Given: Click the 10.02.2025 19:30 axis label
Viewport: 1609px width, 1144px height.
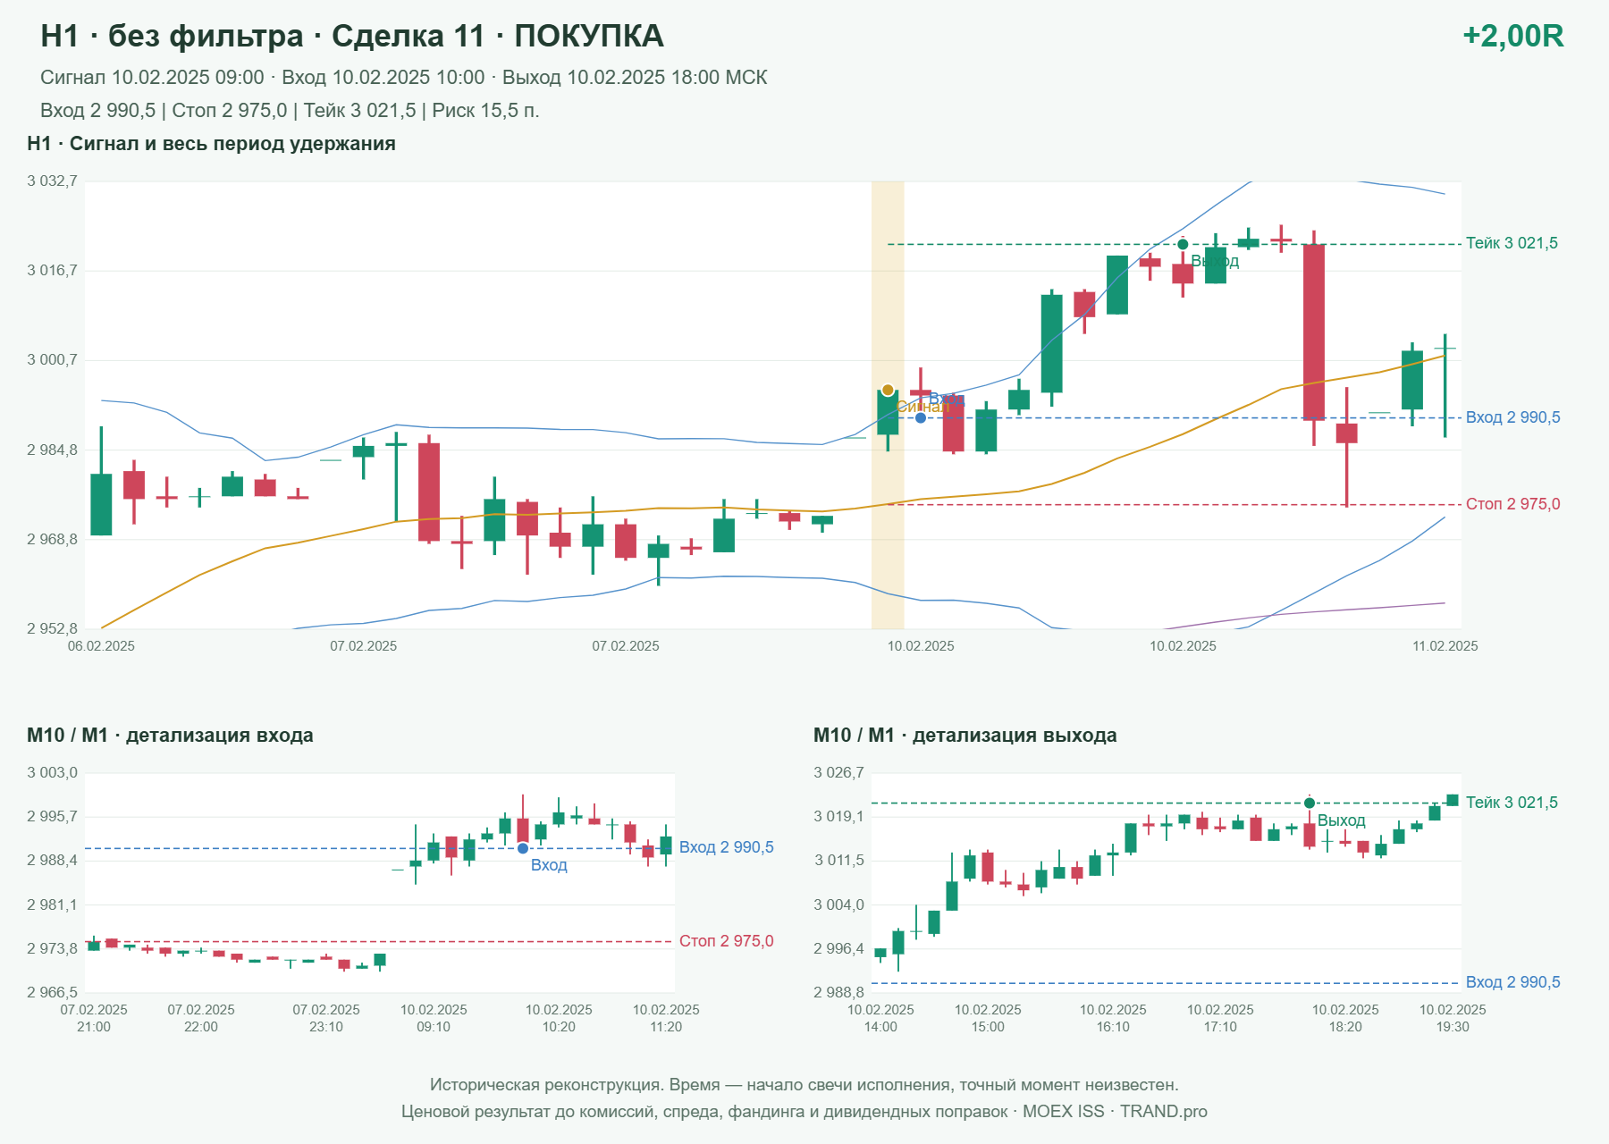Looking at the screenshot, I should (x=1453, y=1018).
